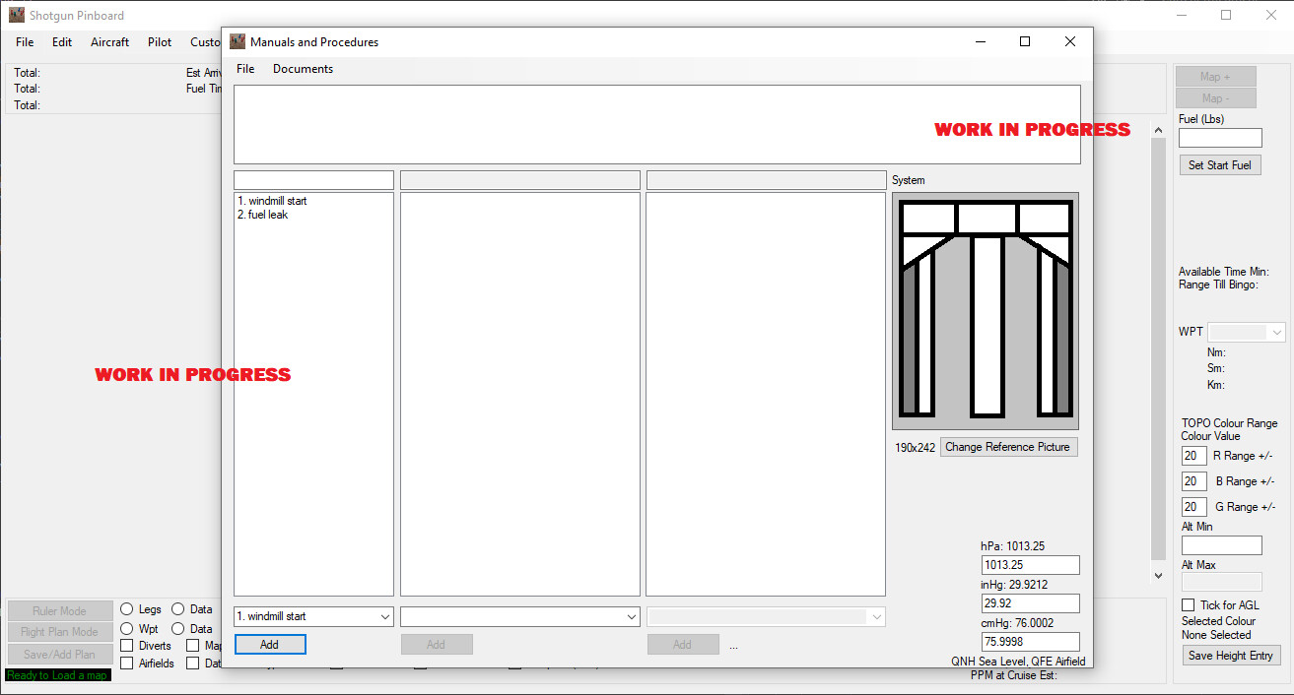Select the Legs radio button
Viewport: 1294px width, 695px height.
pos(126,608)
